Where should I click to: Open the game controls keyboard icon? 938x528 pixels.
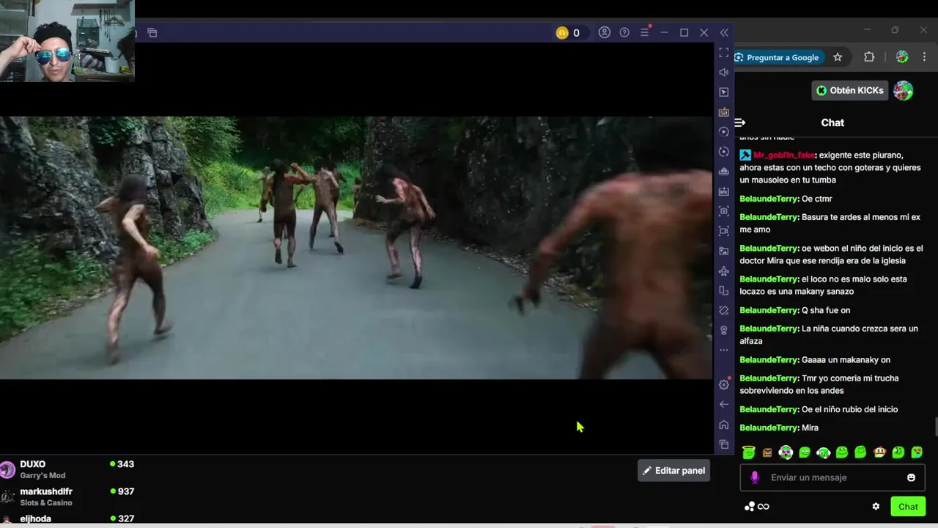(724, 111)
